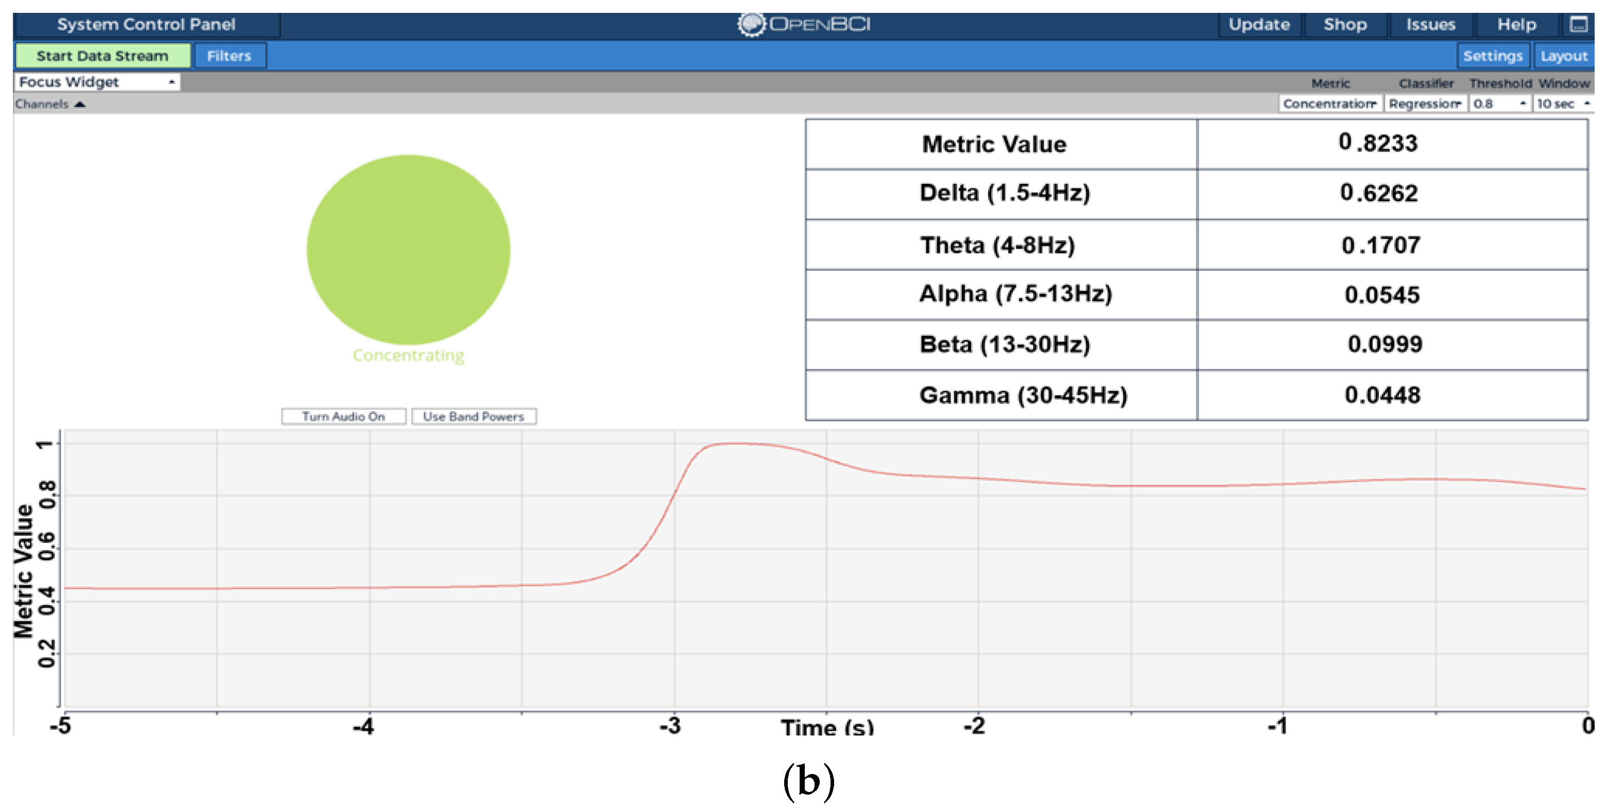The width and height of the screenshot is (1608, 809).
Task: Click the green Concentrating indicator circle
Action: 408,250
